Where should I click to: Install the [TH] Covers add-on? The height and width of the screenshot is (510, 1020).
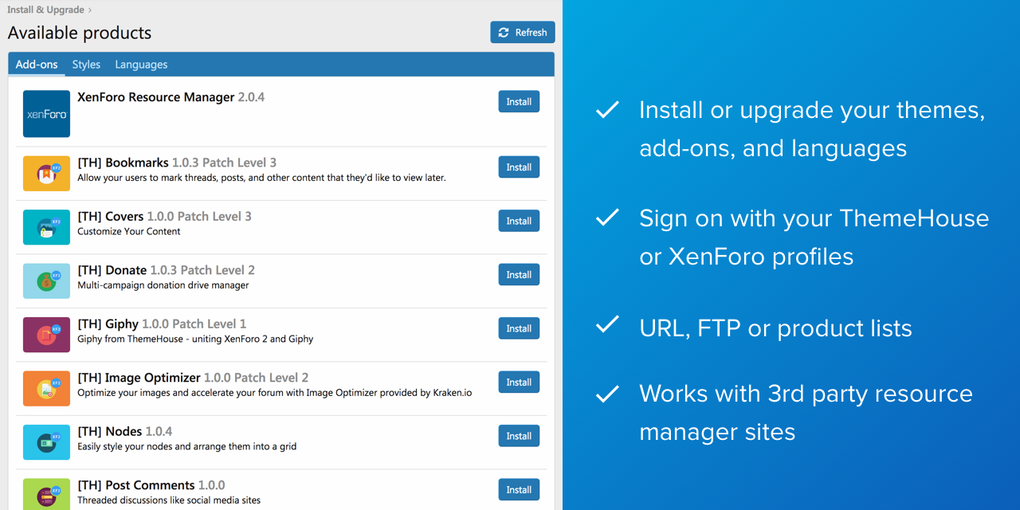(x=519, y=221)
